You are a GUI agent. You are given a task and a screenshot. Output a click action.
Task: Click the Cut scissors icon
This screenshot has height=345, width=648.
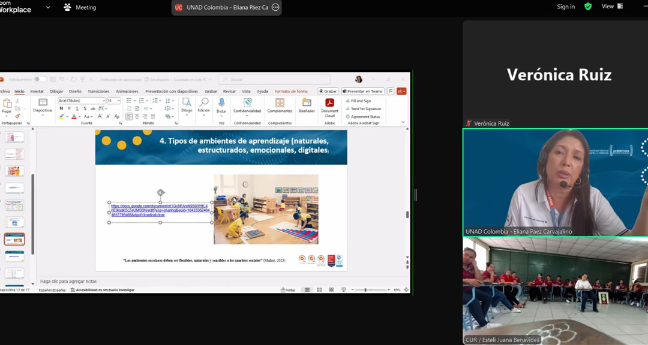click(17, 101)
